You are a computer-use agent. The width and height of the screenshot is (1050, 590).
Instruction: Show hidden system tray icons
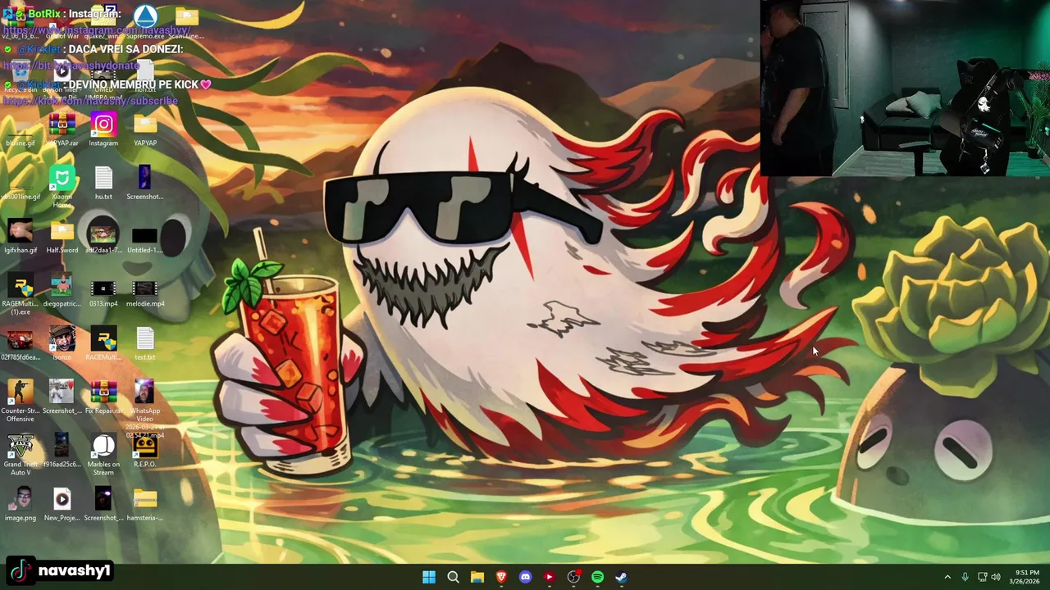click(947, 577)
